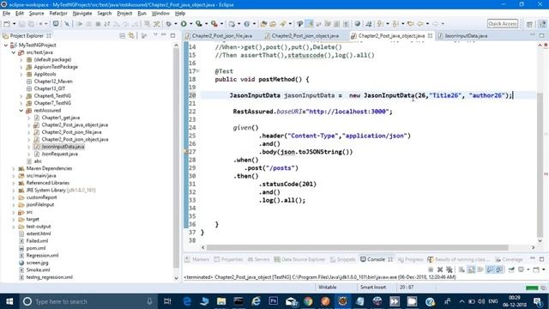The height and width of the screenshot is (309, 549).
Task: Toggle Show Console on standard error change
Action: [x=499, y=270]
